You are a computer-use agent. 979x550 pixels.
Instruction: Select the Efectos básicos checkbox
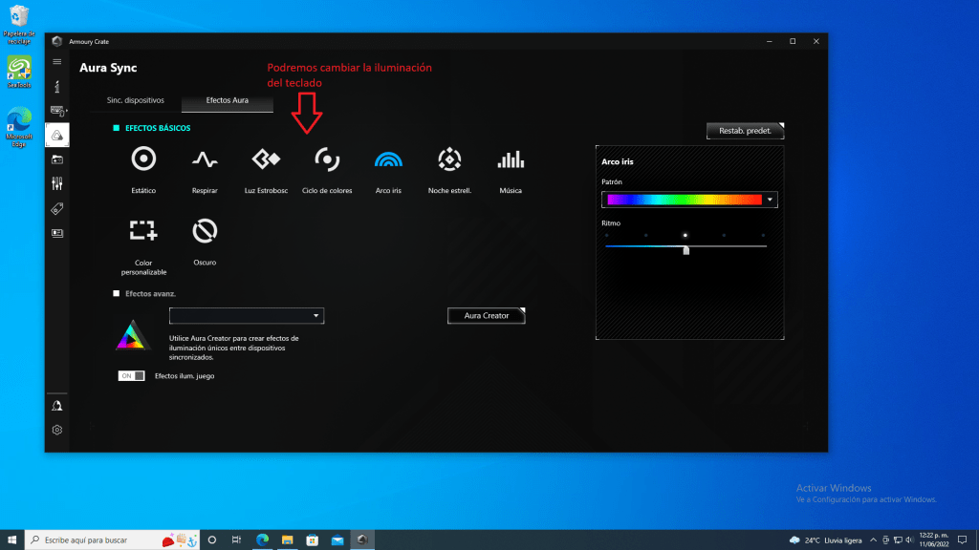(x=117, y=128)
